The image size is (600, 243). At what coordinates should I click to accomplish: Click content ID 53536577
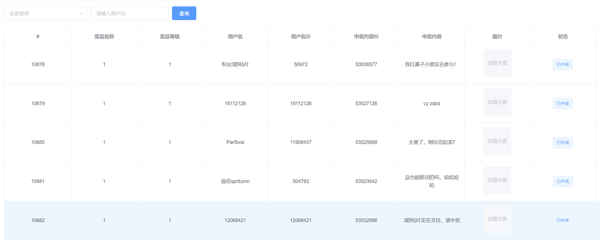tap(366, 64)
